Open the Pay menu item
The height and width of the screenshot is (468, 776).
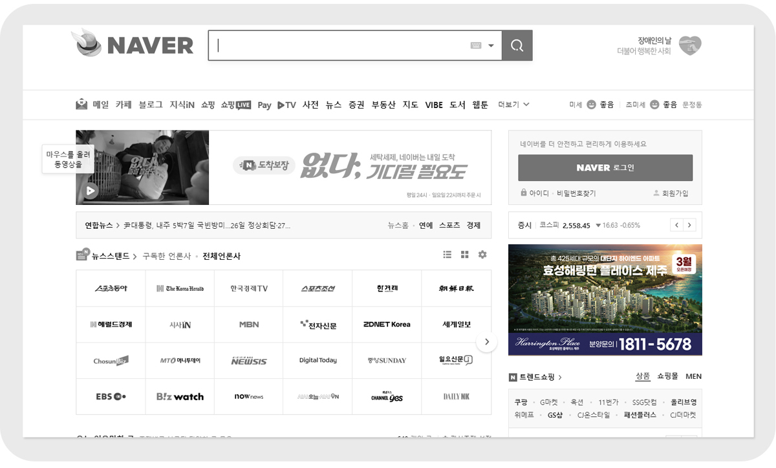(264, 105)
